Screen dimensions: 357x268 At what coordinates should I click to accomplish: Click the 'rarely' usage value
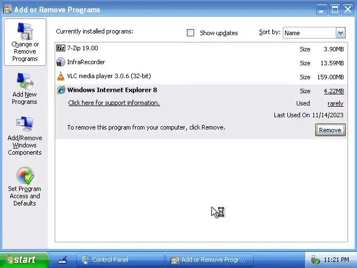click(335, 103)
